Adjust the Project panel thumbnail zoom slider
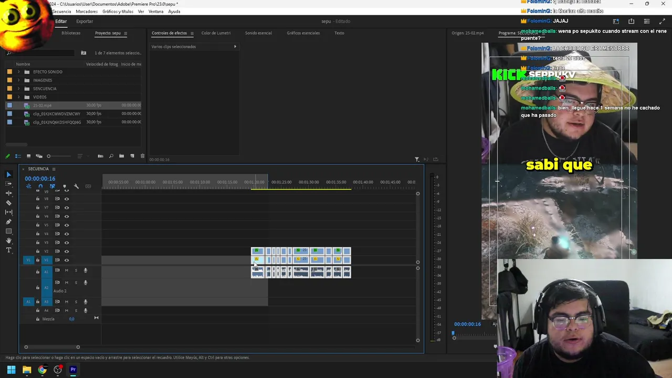Screen dimensions: 672x378 click(59, 156)
